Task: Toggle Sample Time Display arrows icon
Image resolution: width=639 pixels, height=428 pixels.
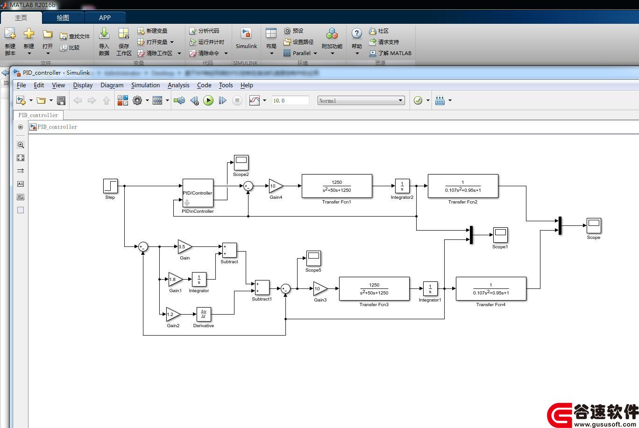Action: coord(21,171)
